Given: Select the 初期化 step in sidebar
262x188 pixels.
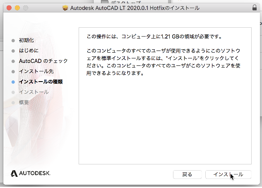Looking at the screenshot, I should pos(26,40).
